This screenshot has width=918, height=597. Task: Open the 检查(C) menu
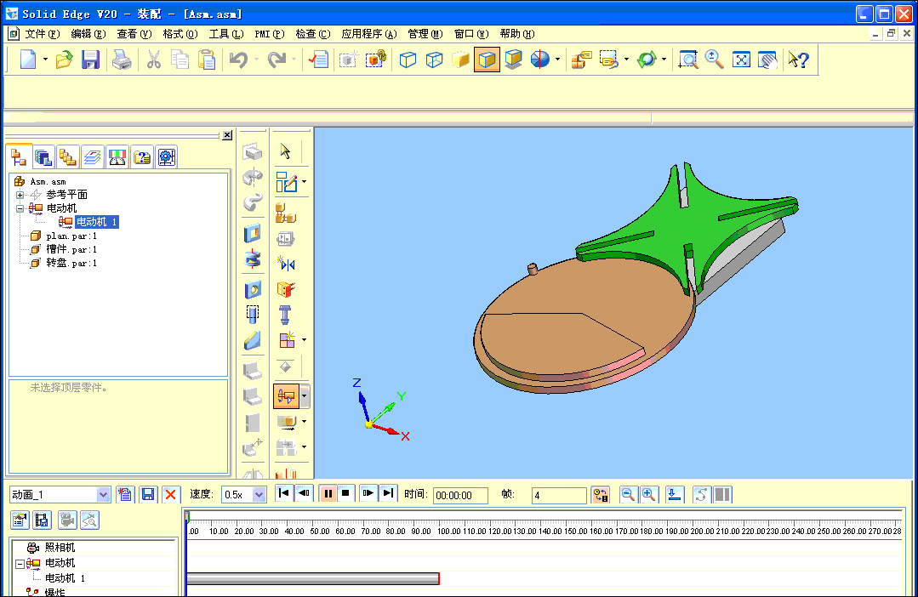point(312,34)
